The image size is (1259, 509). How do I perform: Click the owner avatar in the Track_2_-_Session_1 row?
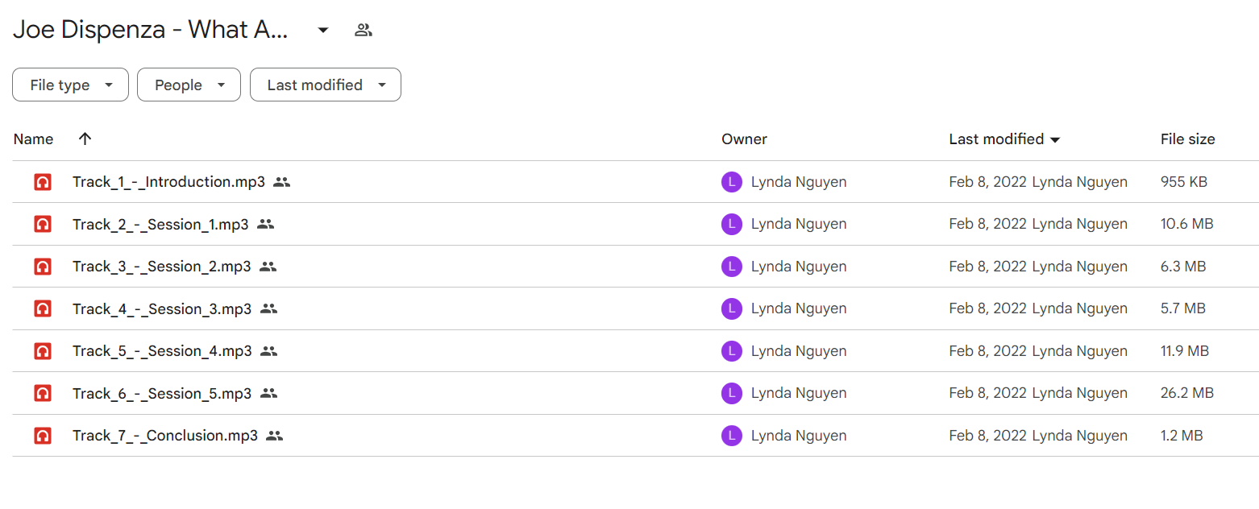click(731, 224)
